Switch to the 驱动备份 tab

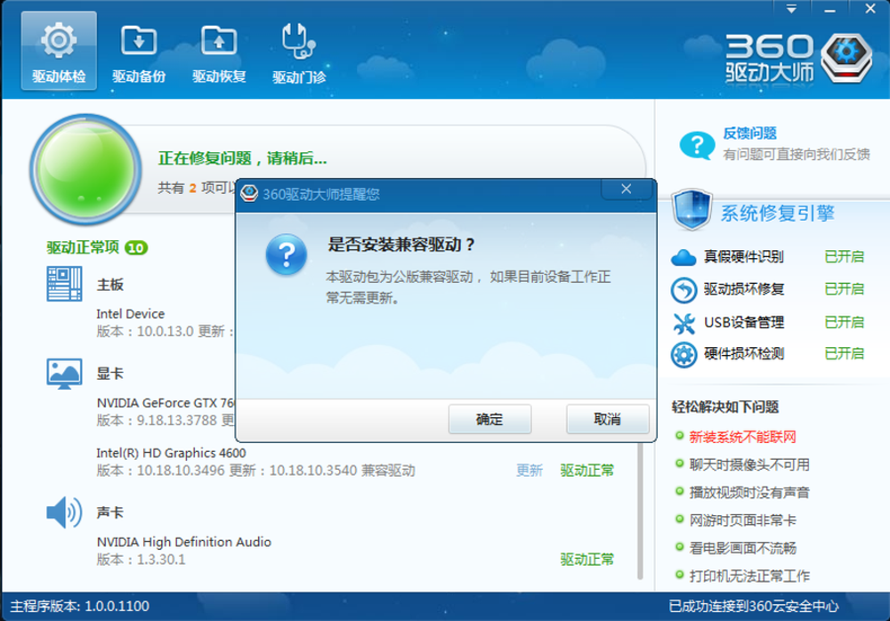139,53
